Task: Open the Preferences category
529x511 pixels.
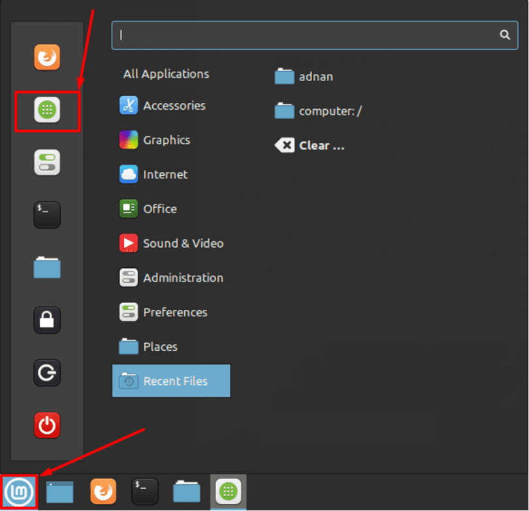Action: [x=163, y=312]
